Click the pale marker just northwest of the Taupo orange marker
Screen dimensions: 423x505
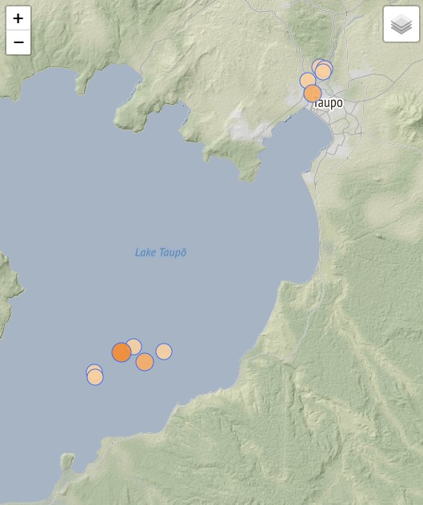(x=307, y=80)
